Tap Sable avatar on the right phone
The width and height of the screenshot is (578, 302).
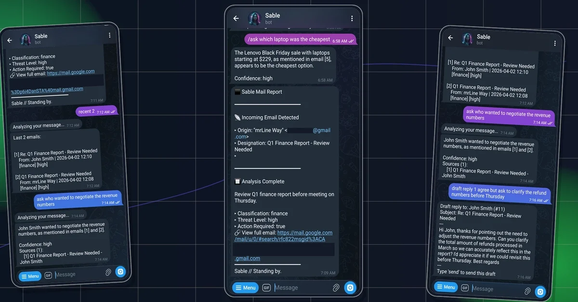pyautogui.click(x=467, y=39)
